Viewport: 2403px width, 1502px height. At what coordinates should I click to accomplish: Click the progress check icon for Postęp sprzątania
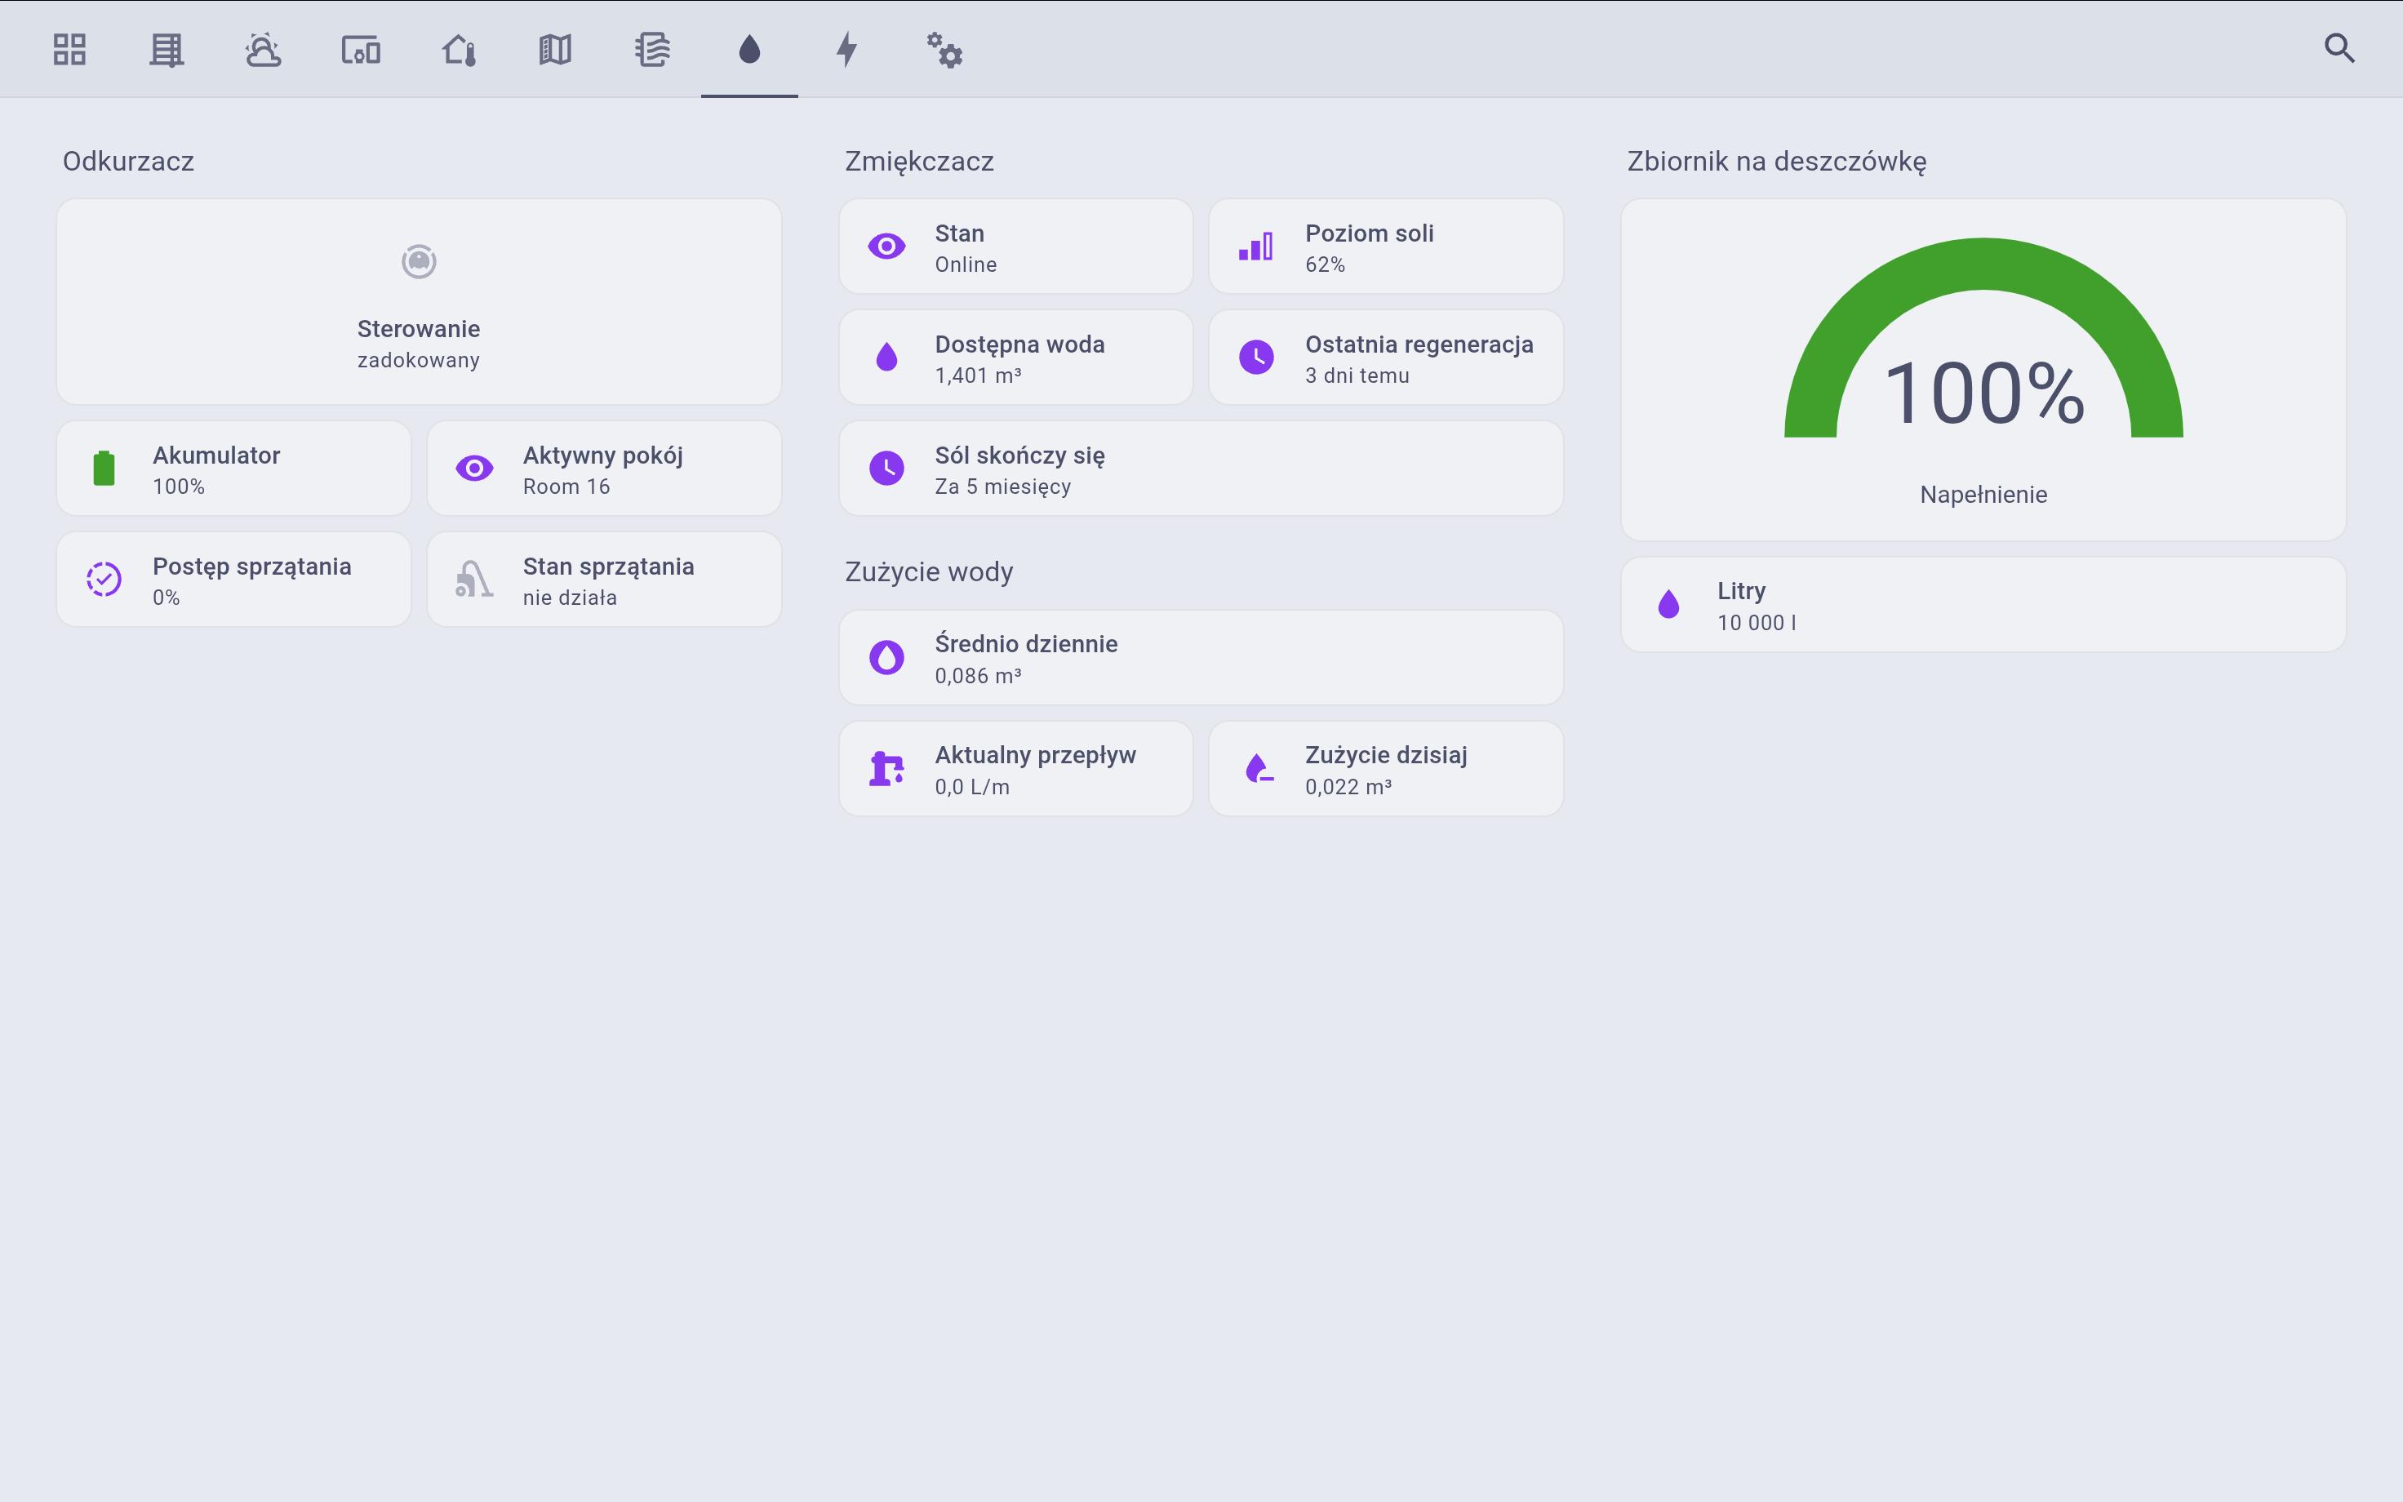[x=104, y=579]
